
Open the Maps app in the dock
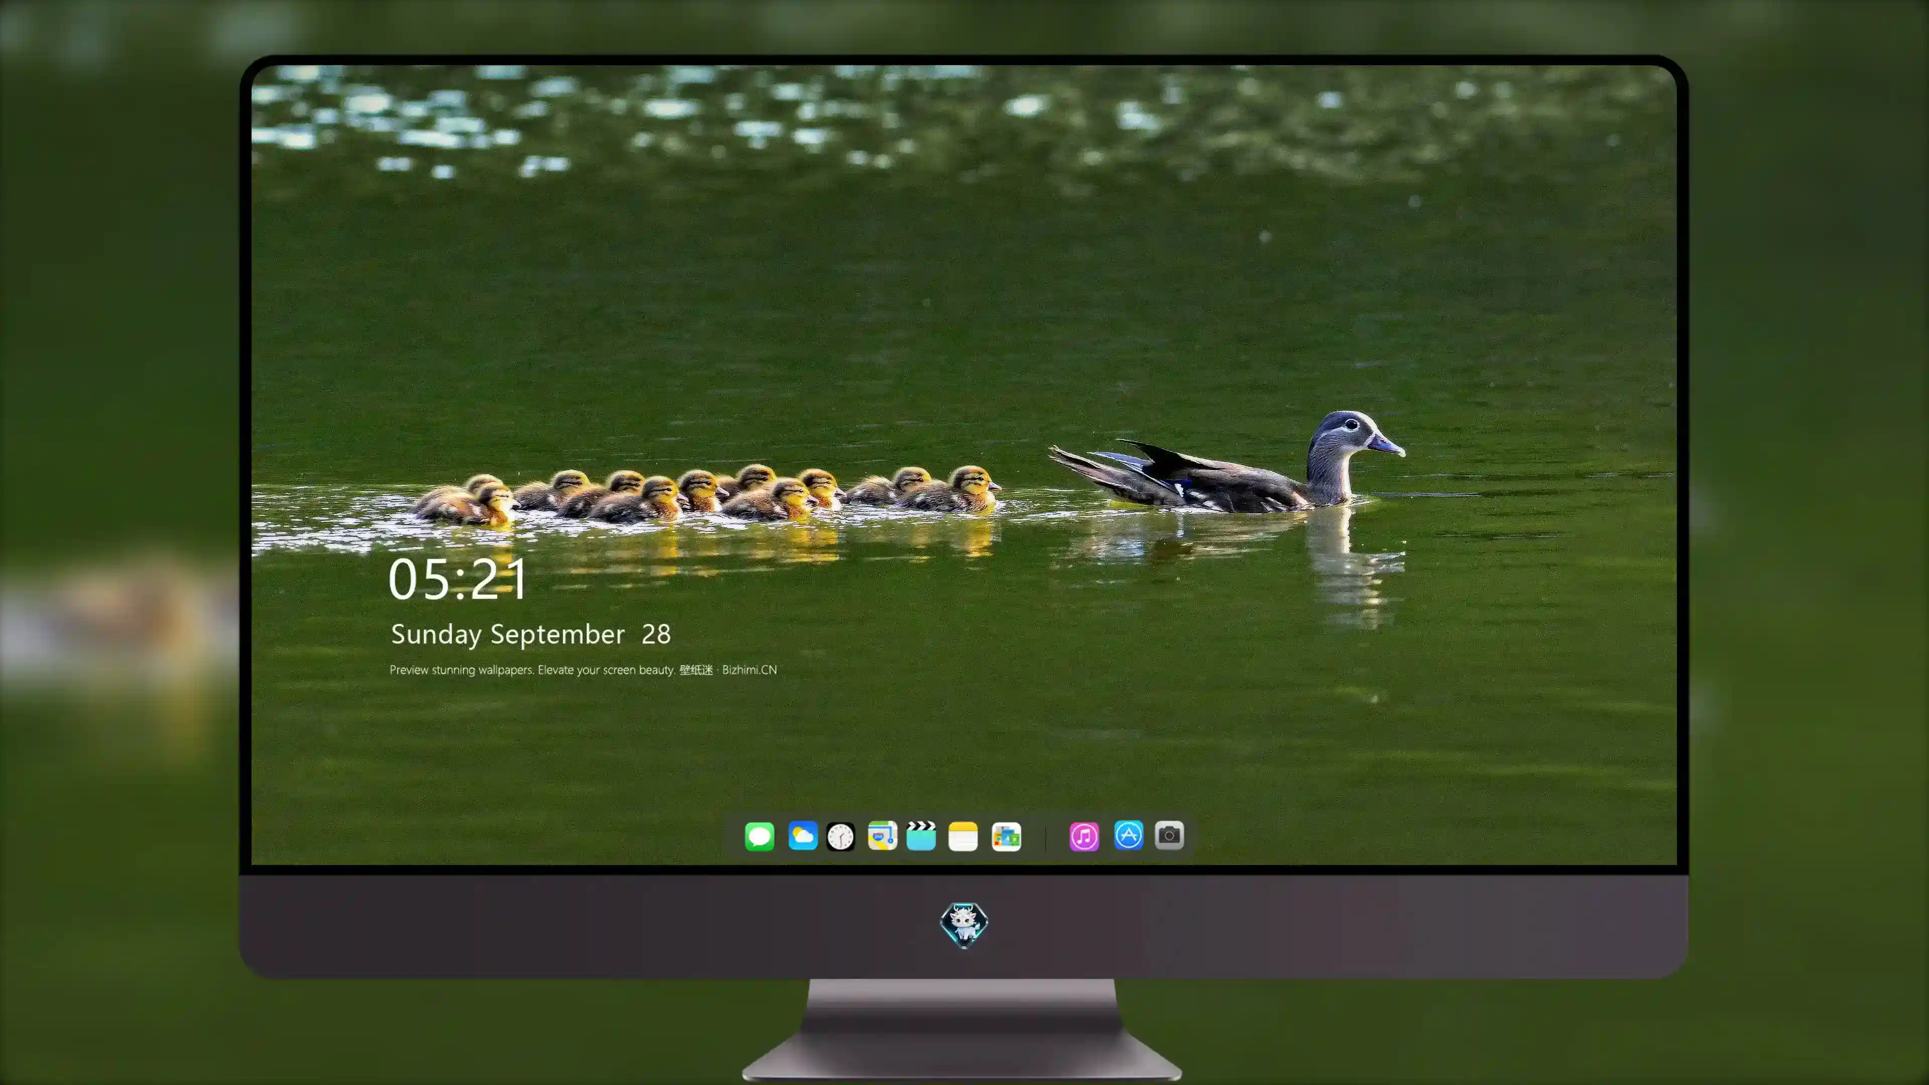pos(882,836)
